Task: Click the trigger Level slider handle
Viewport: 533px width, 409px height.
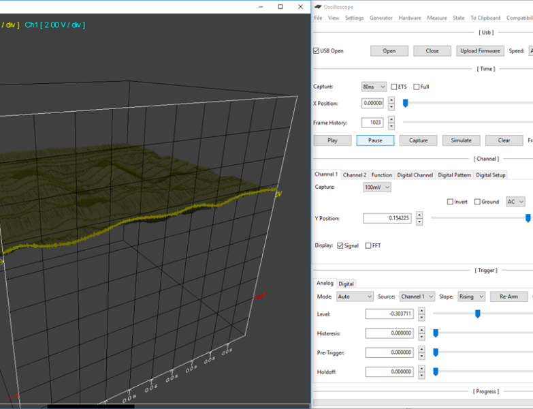Action: [478, 314]
